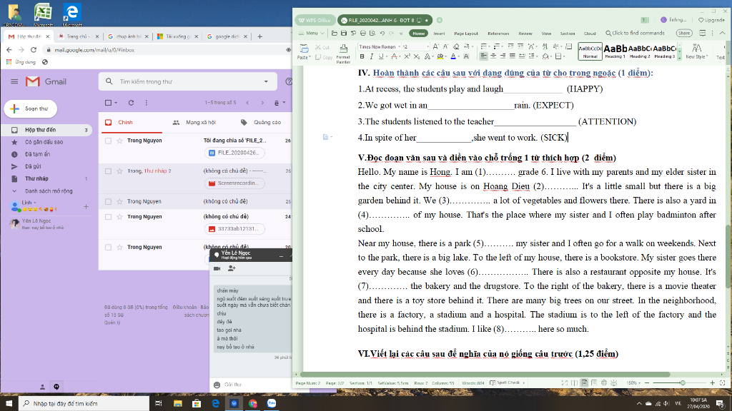Viewport: 732px width, 411px height.
Task: Click the Paste icon in WPS ribbon
Action: click(x=303, y=49)
